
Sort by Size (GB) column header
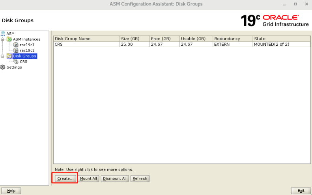tap(135, 39)
